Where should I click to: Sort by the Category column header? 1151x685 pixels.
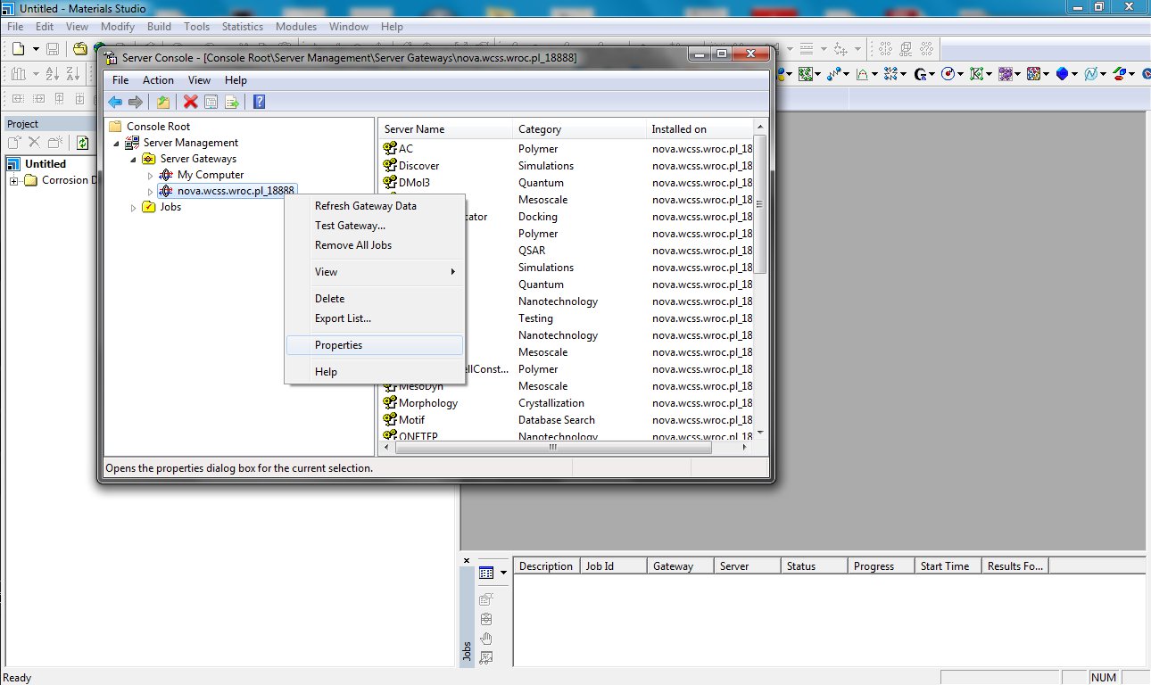coord(540,129)
